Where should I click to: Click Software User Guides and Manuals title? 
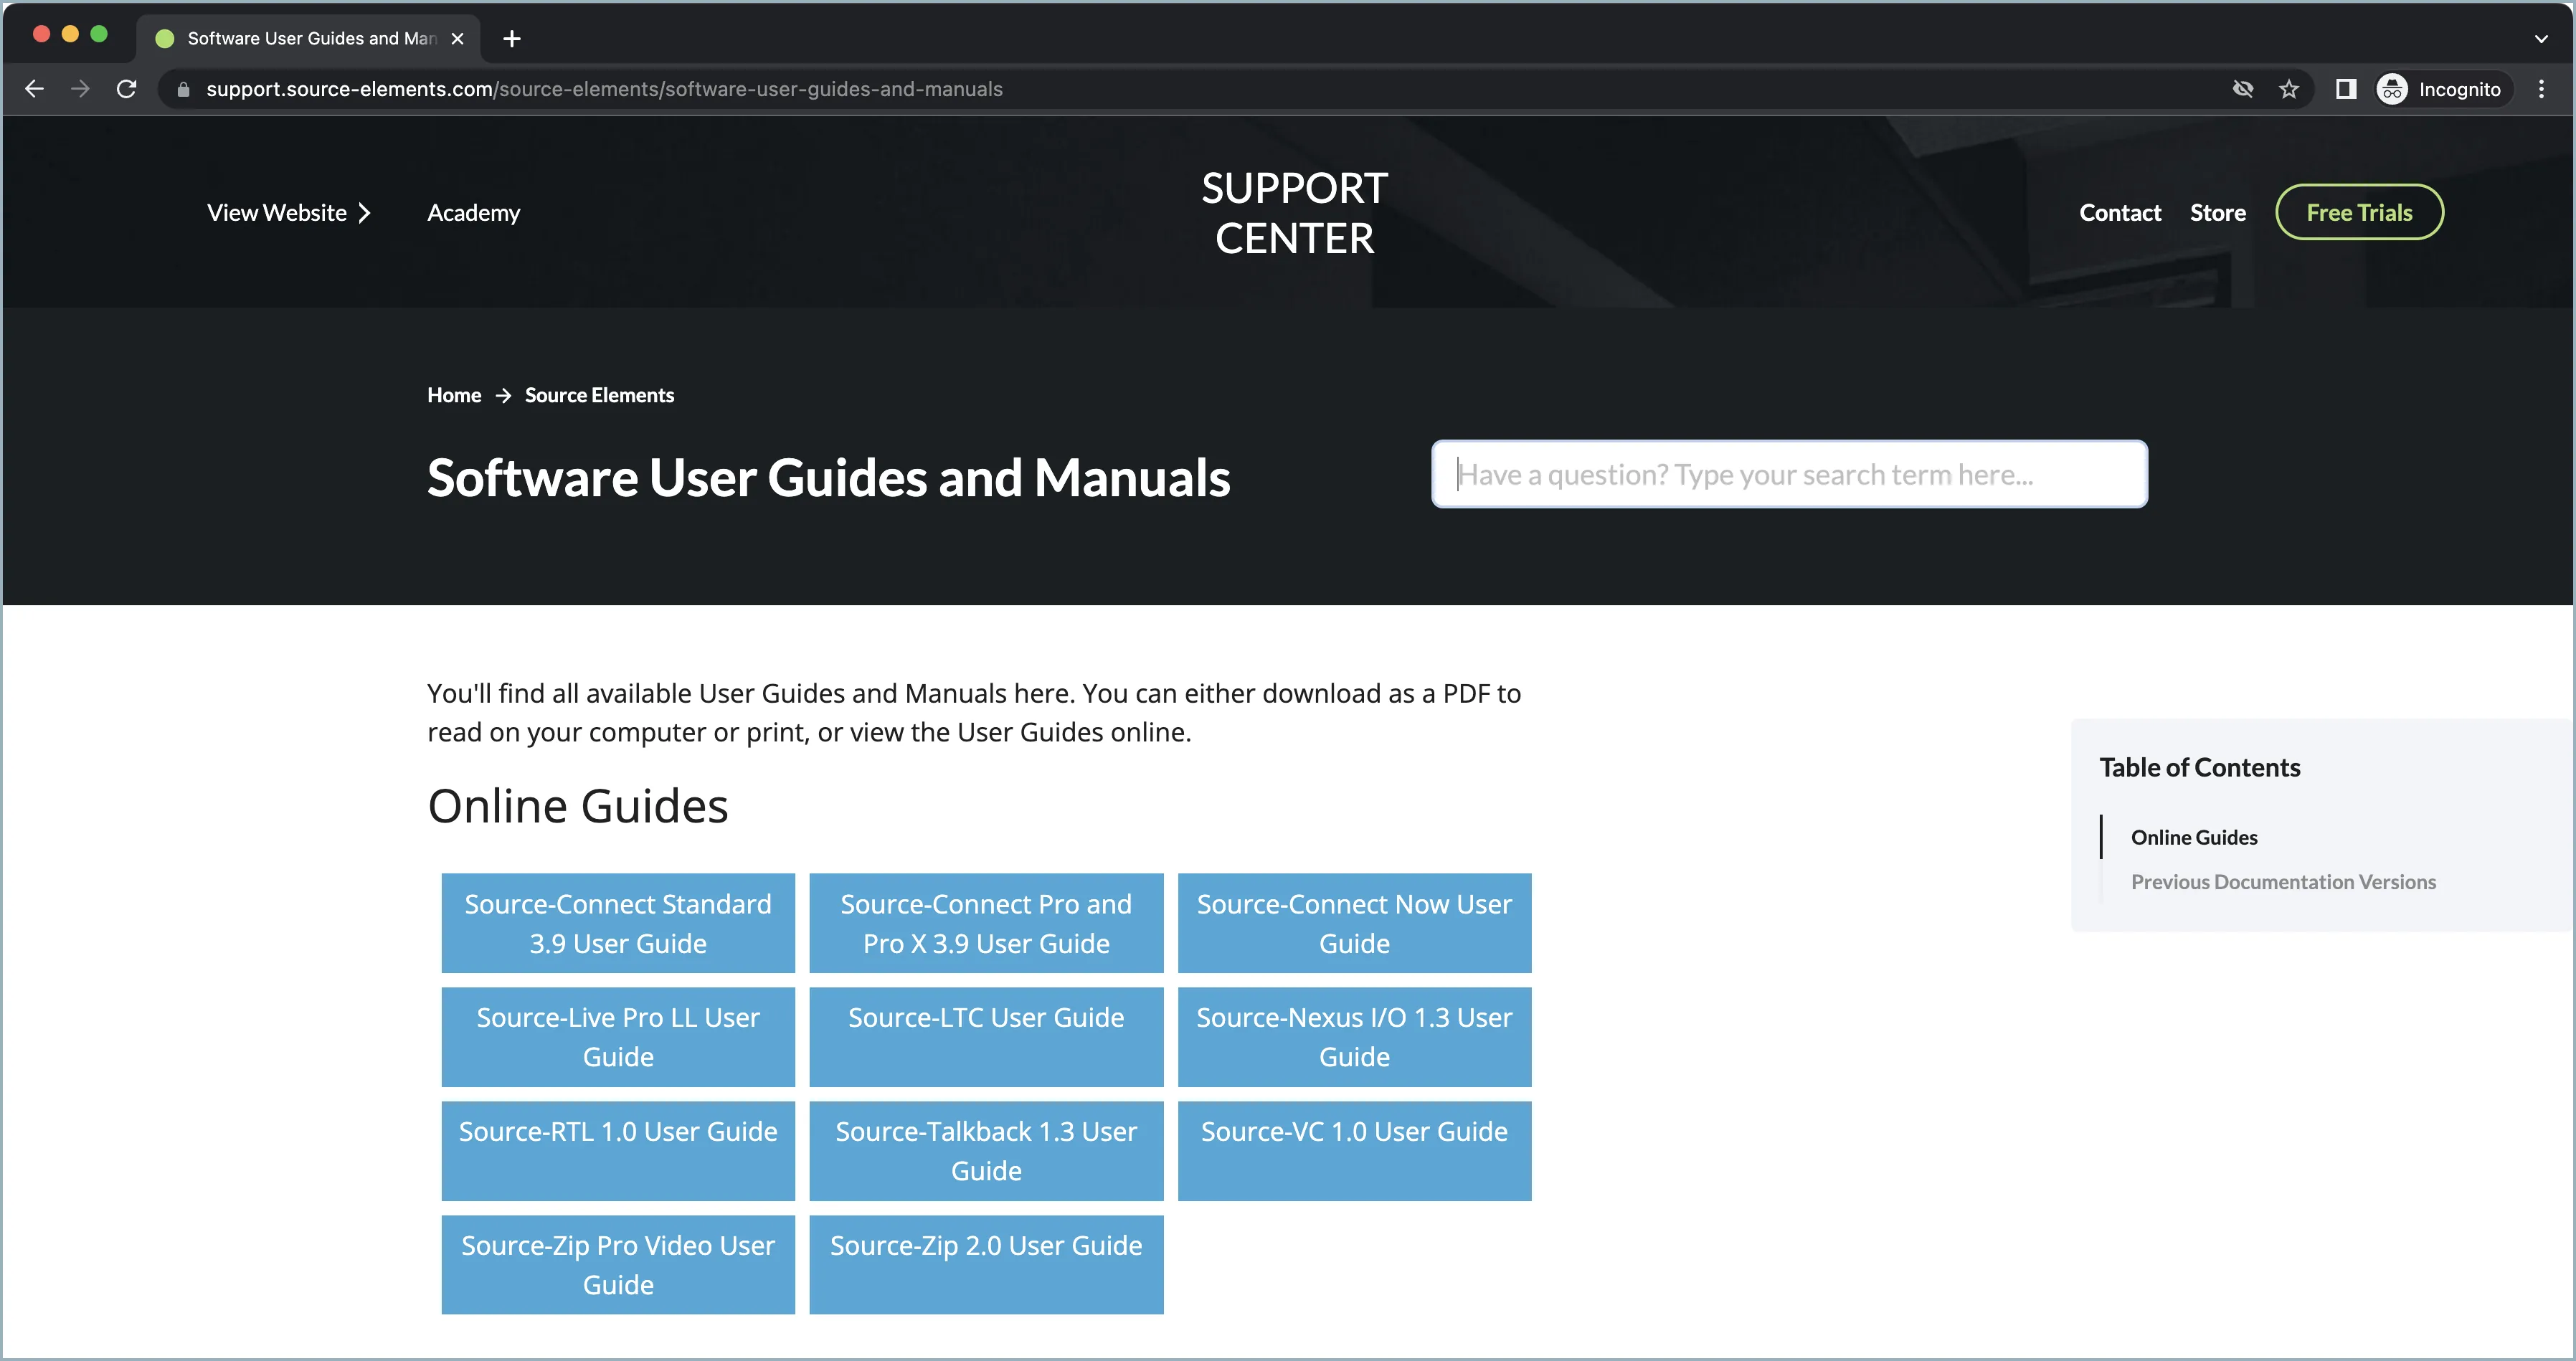[828, 477]
